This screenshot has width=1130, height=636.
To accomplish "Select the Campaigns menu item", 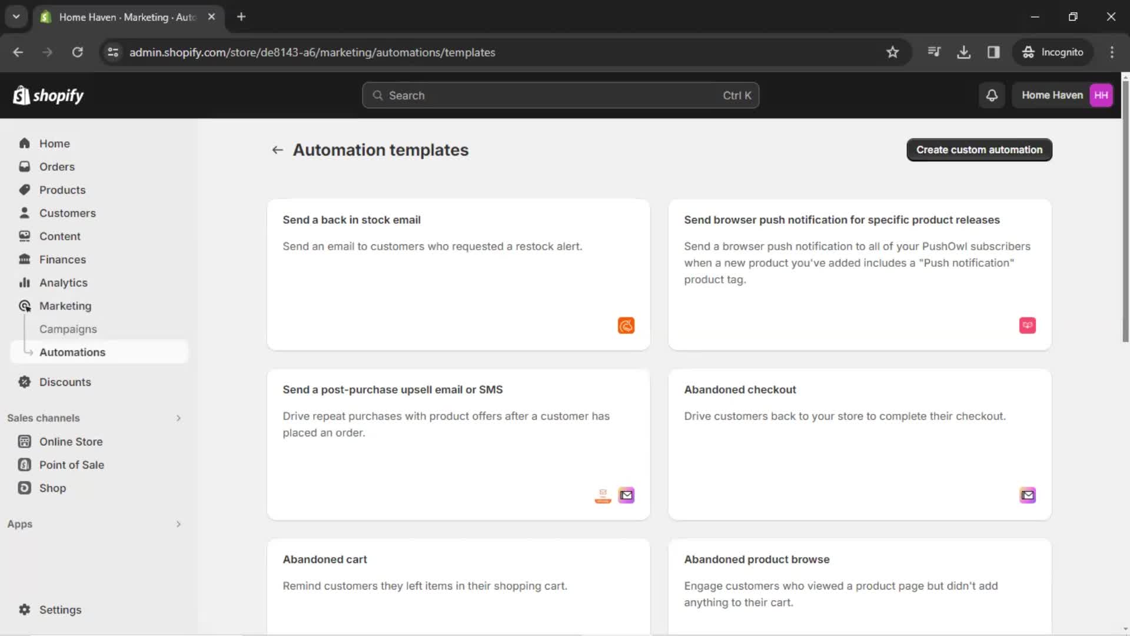I will (68, 329).
